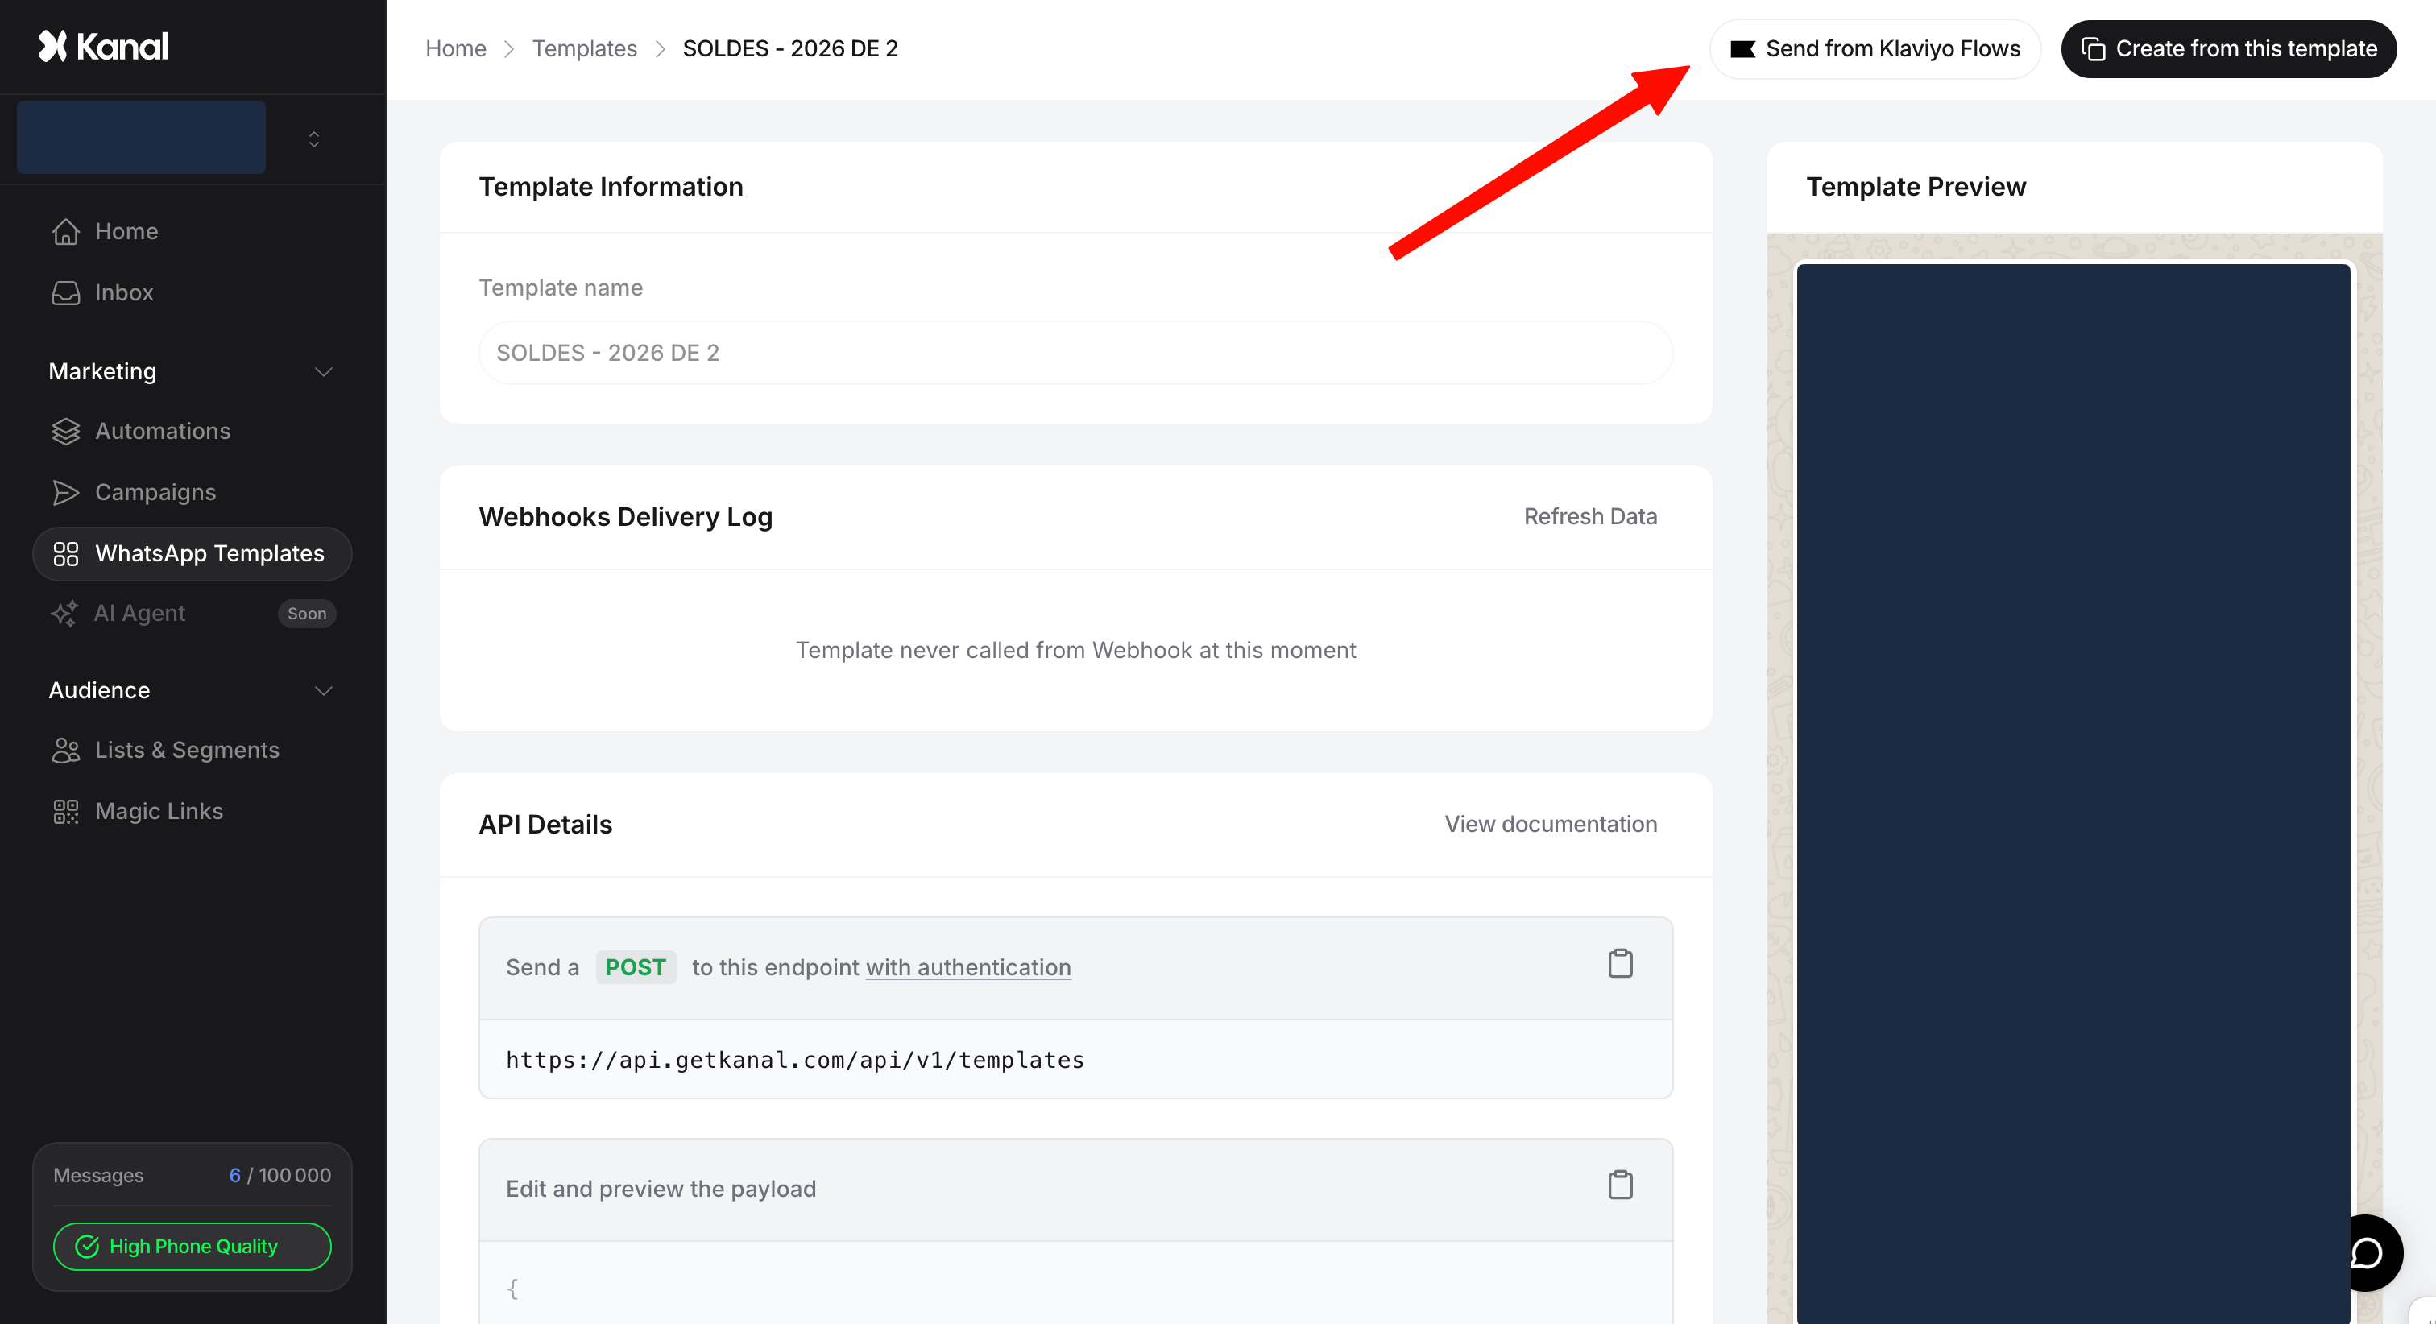Click the Automations stack icon

pyautogui.click(x=65, y=431)
